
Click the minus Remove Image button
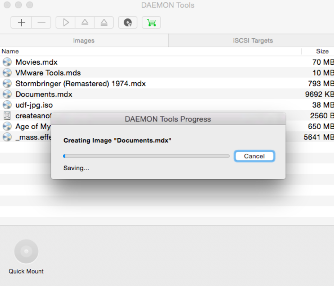[41, 23]
